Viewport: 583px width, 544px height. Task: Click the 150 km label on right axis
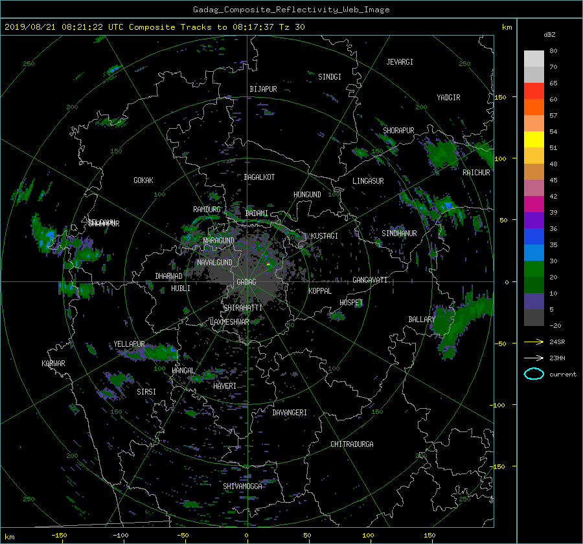pyautogui.click(x=501, y=97)
